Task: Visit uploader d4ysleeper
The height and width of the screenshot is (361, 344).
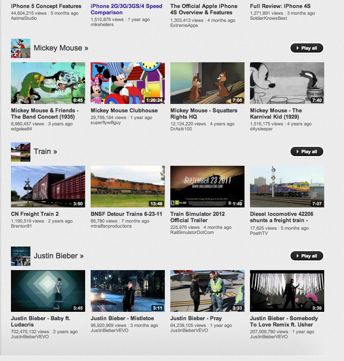Action: [261, 129]
